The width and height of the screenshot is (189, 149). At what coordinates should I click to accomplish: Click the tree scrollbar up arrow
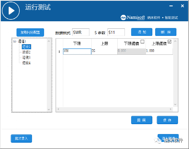click(49, 41)
